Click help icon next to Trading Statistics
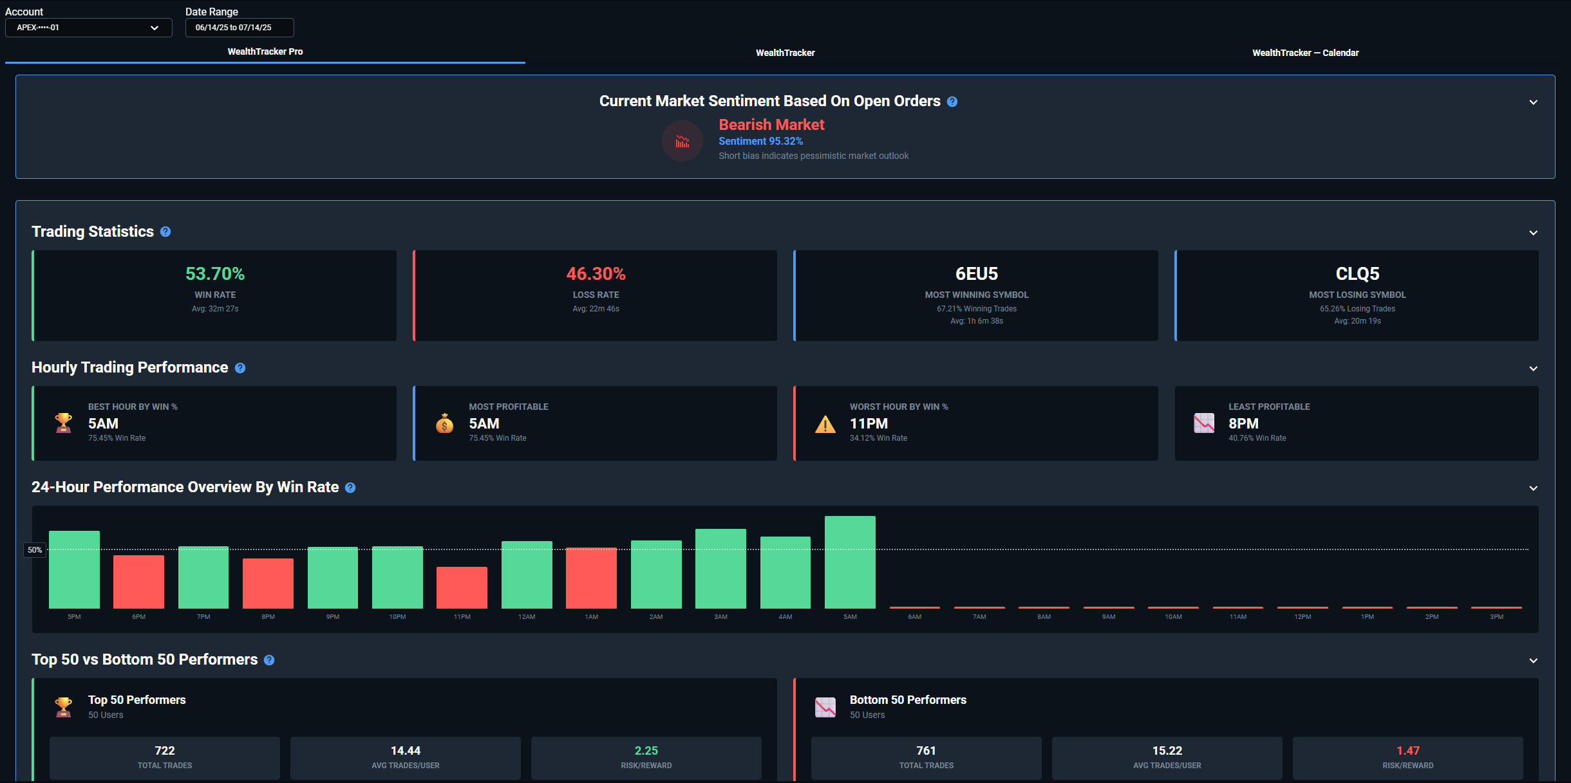Image resolution: width=1571 pixels, height=783 pixels. 165,232
